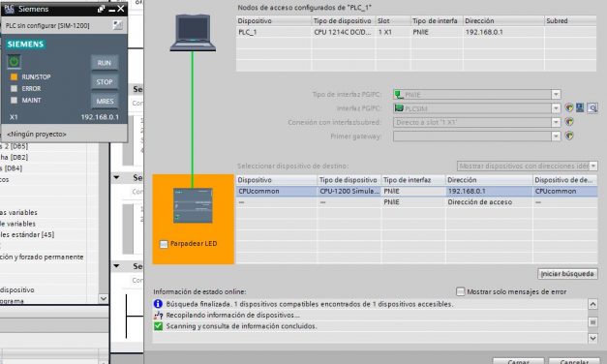Select [DB4] item in project tree
Screen dimensions: 607x364
pos(12,168)
